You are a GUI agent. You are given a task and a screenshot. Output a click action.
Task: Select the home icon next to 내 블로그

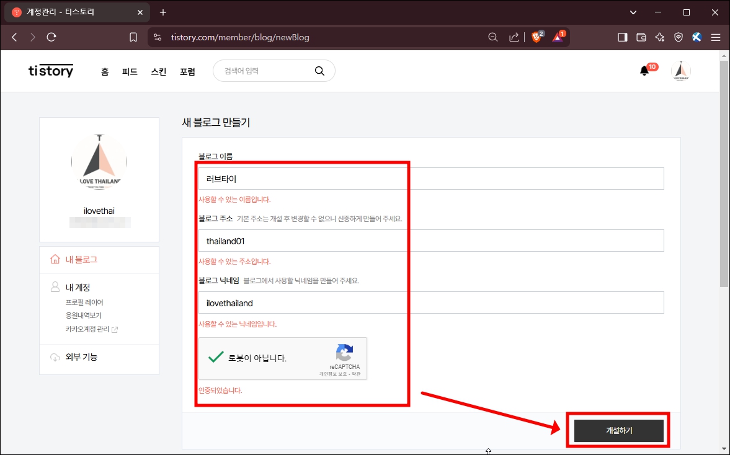tap(55, 259)
